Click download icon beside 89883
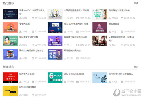Viewport: 145px width, 100px height. click(x=110, y=18)
